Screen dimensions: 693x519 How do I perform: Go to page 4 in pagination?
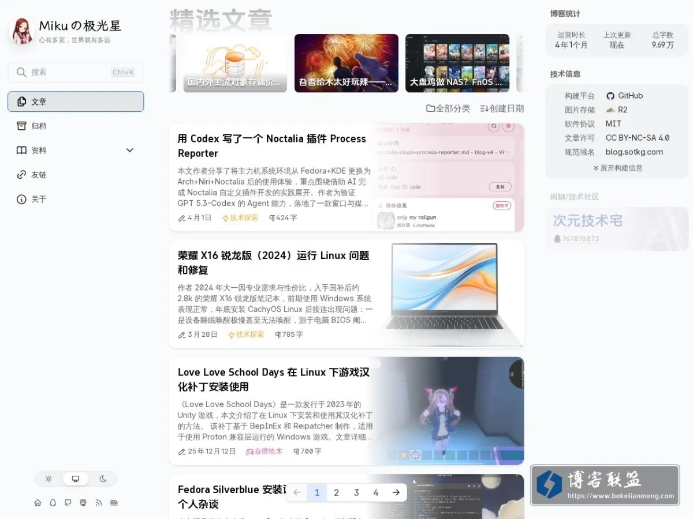pyautogui.click(x=376, y=492)
